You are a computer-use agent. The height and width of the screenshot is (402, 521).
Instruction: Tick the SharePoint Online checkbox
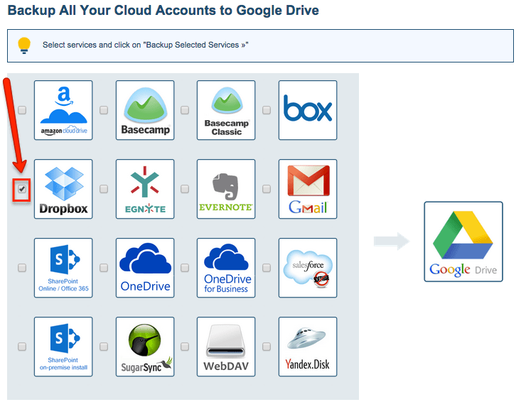[x=22, y=268]
